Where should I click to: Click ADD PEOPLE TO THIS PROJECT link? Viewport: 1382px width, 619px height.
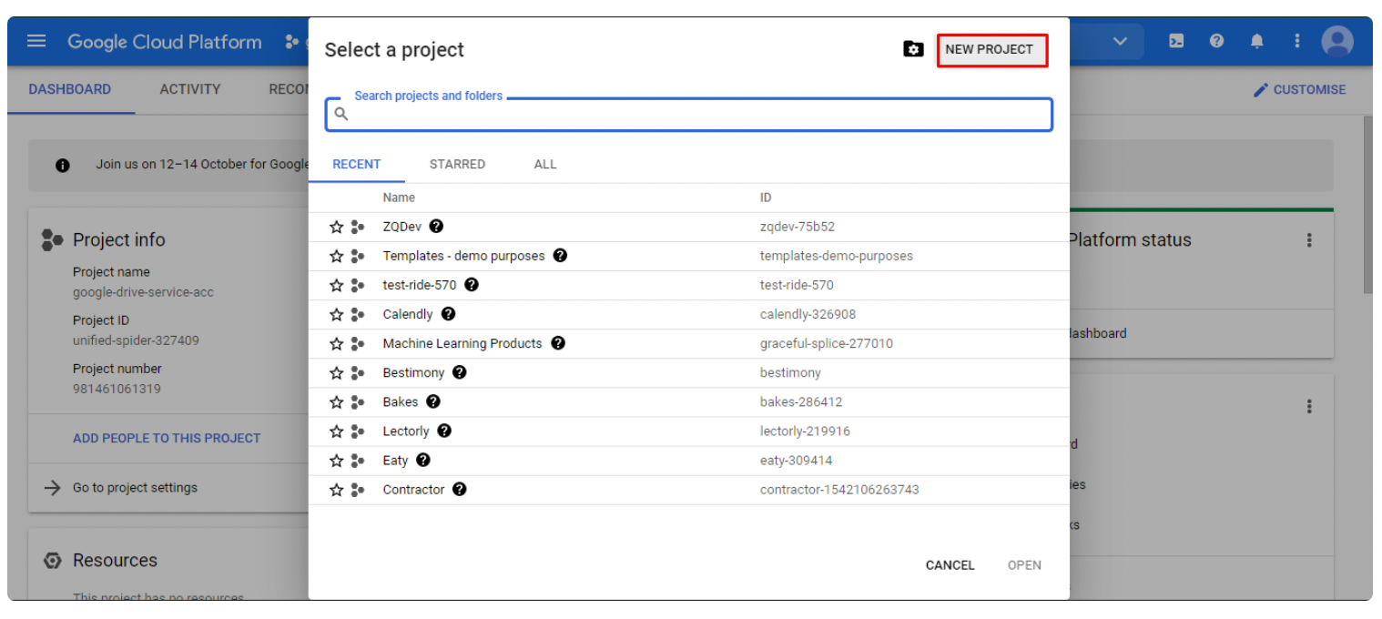167,438
